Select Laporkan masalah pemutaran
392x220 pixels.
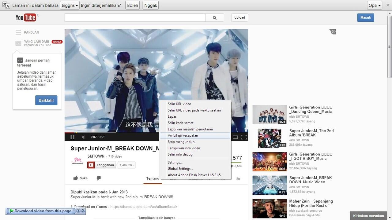[195, 129]
